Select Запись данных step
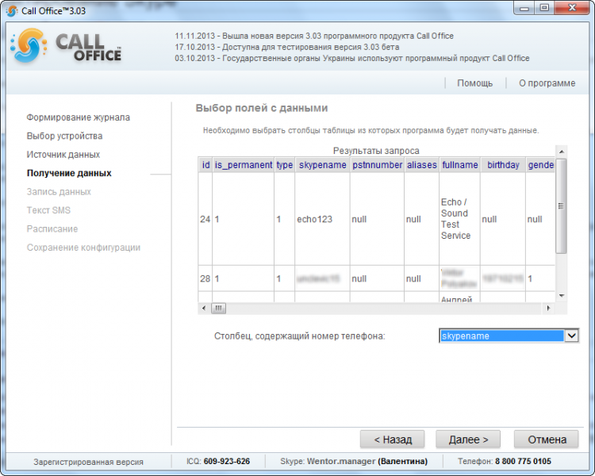Viewport: 595px width, 476px height. click(59, 192)
